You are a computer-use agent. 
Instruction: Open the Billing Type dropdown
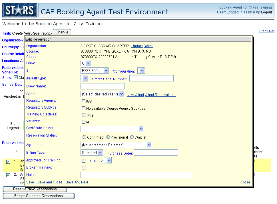92,153
